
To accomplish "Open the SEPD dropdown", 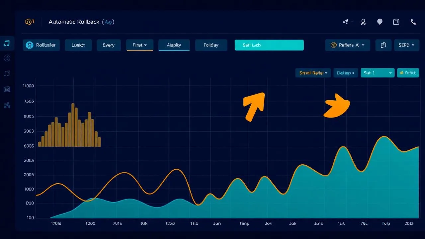I will coord(407,45).
